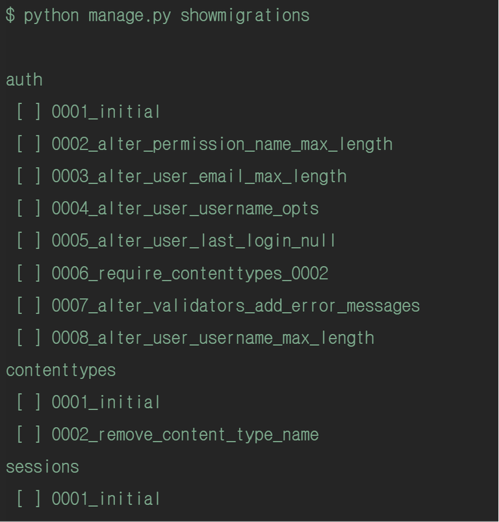499x522 pixels.
Task: Click the dollar sign shell prompt
Action: (10, 16)
